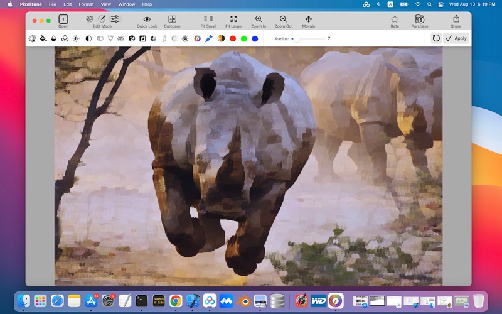Screen dimensions: 502x314
Task: Click the Compare split-view icon
Action: click(x=172, y=19)
